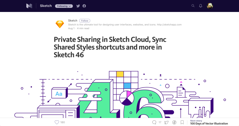Like the story with the heart icon

tap(57, 122)
